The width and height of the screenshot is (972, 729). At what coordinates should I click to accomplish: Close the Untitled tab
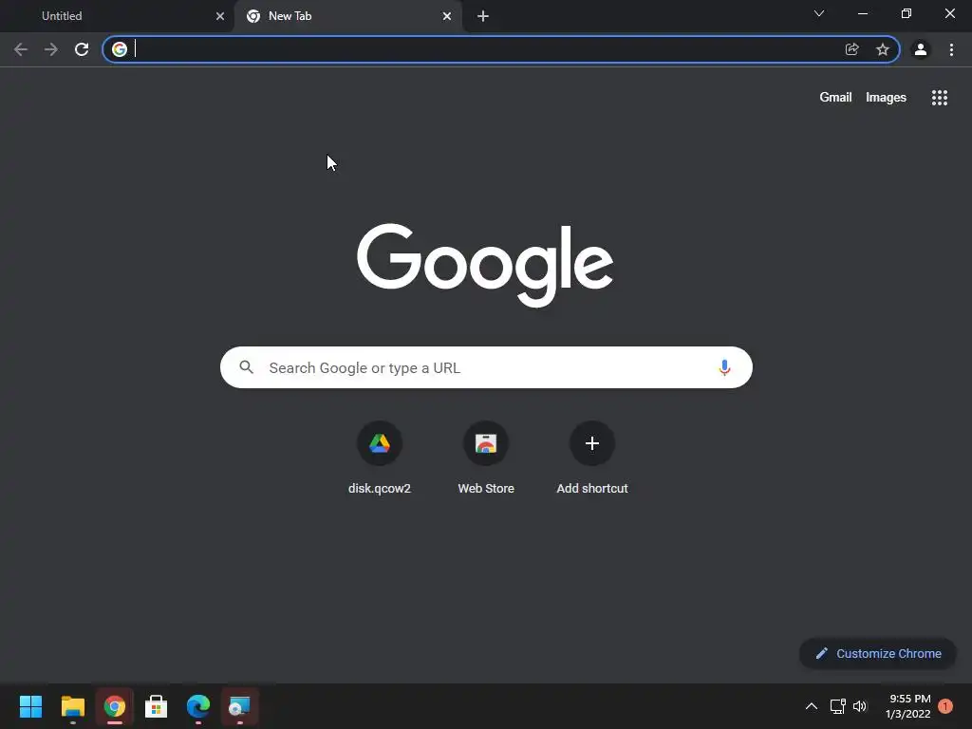click(x=220, y=16)
